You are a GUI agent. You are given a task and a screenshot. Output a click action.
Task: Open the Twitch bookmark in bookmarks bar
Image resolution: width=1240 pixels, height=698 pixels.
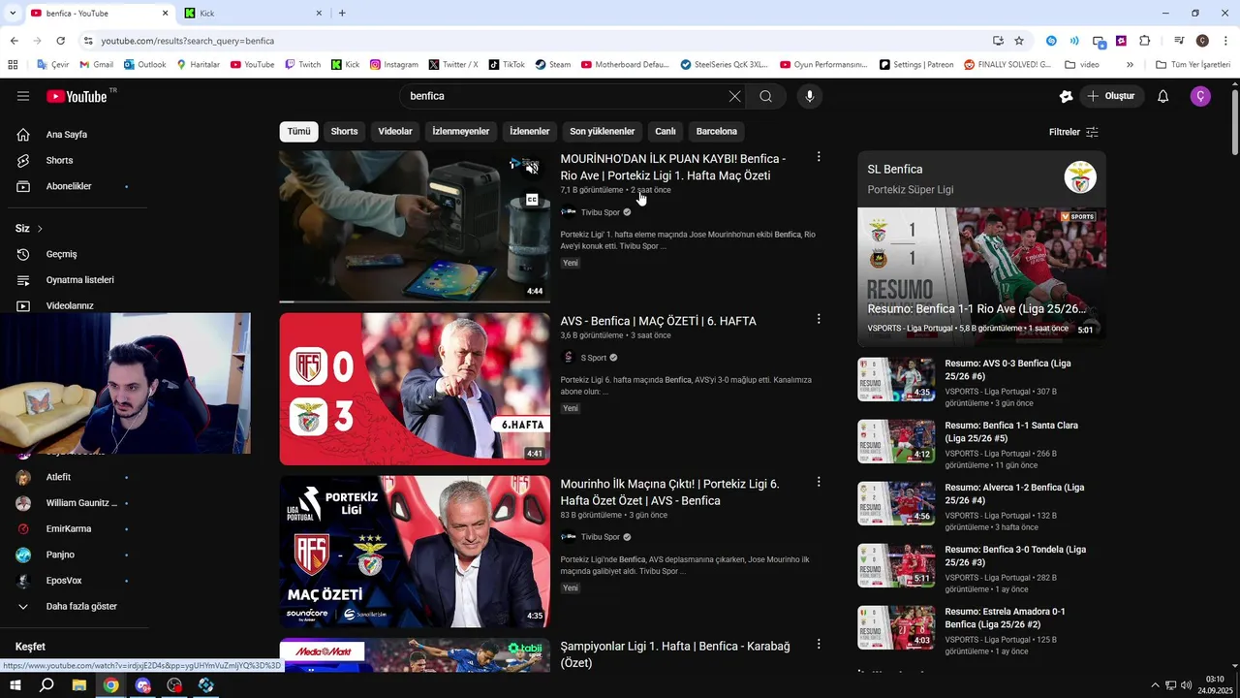(302, 65)
